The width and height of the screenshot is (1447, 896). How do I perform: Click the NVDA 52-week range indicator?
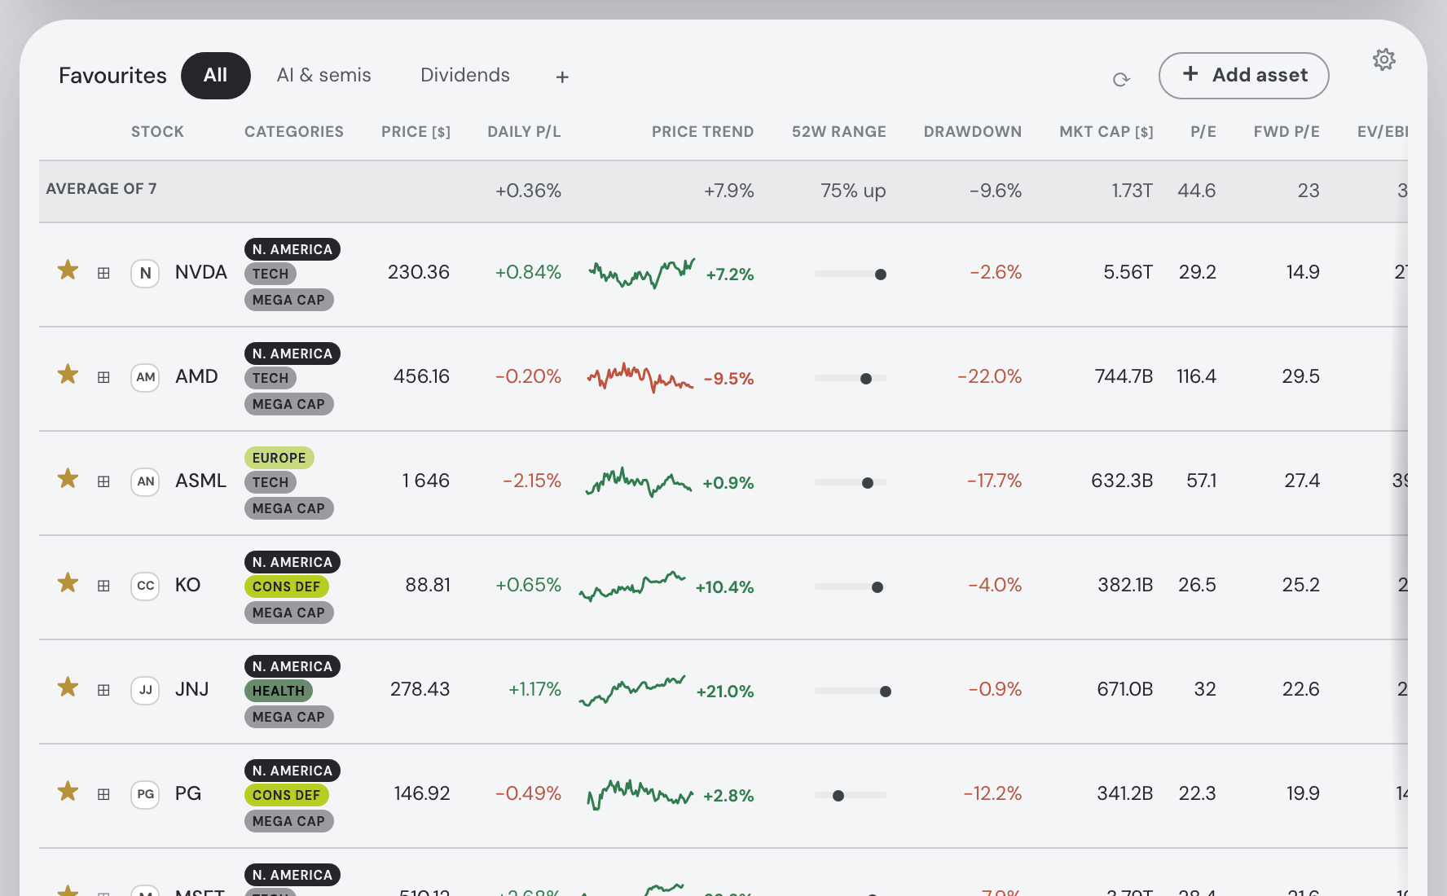851,274
